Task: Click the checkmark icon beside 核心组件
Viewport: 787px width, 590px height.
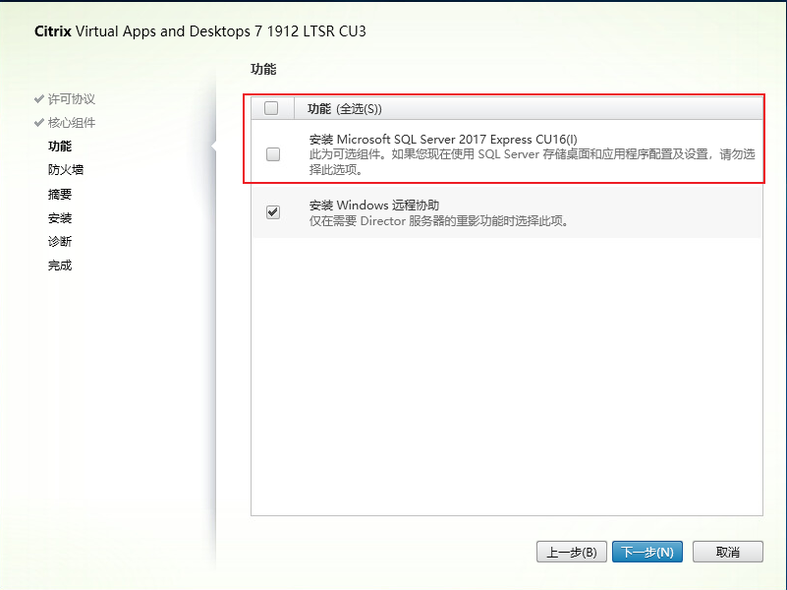Action: 39,123
